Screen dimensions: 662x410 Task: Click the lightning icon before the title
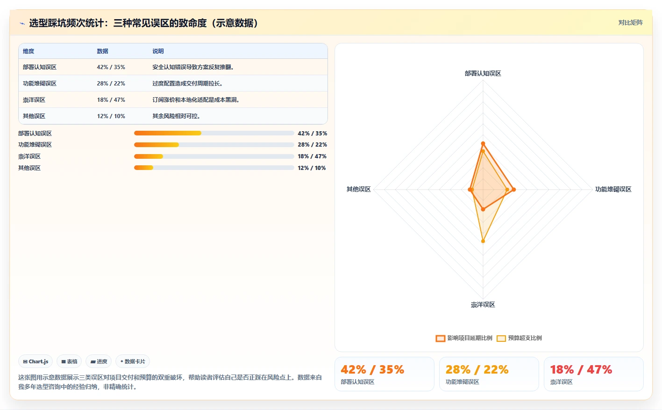pyautogui.click(x=22, y=23)
